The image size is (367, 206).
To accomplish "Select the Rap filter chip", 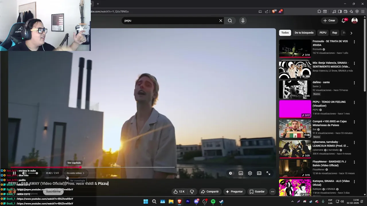I will pos(335,33).
